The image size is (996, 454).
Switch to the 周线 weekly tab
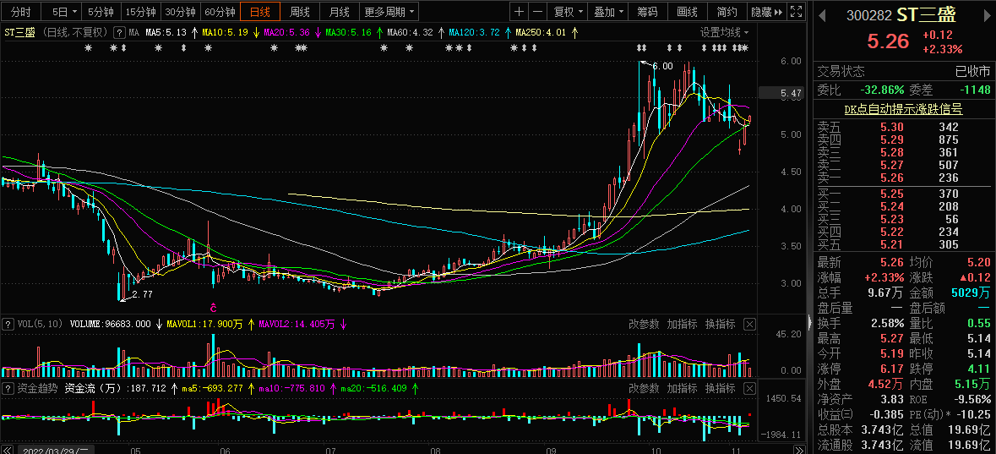(x=300, y=12)
